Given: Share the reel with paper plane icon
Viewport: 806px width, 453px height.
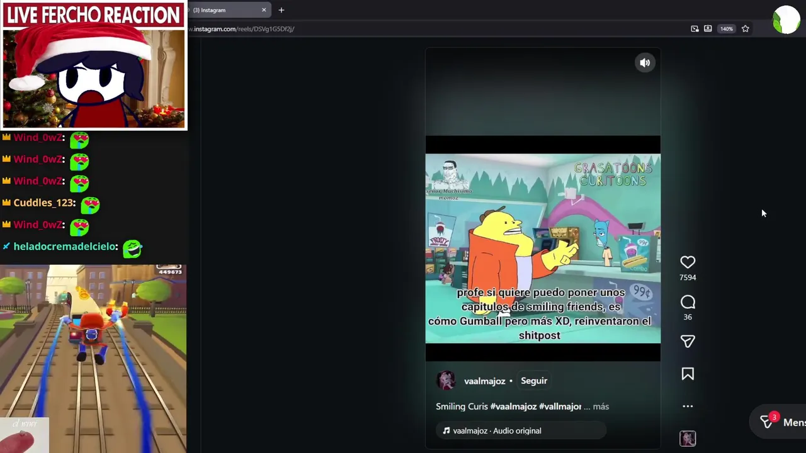Looking at the screenshot, I should pos(688,341).
